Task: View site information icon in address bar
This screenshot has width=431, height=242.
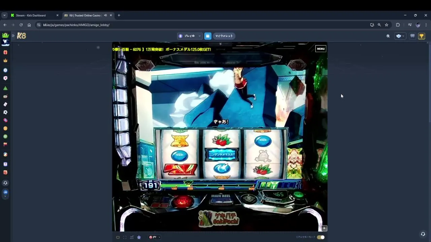Action: 39,25
